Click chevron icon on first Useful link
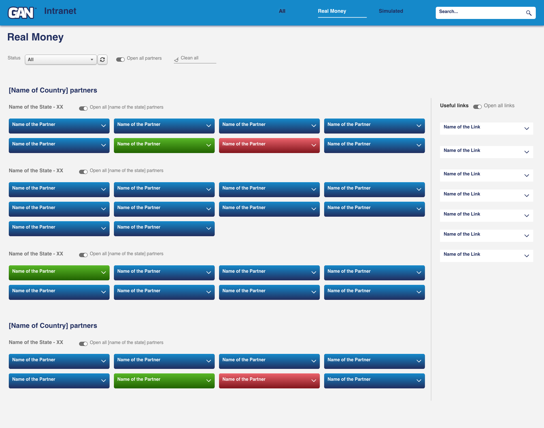Image resolution: width=544 pixels, height=428 pixels. (526, 129)
